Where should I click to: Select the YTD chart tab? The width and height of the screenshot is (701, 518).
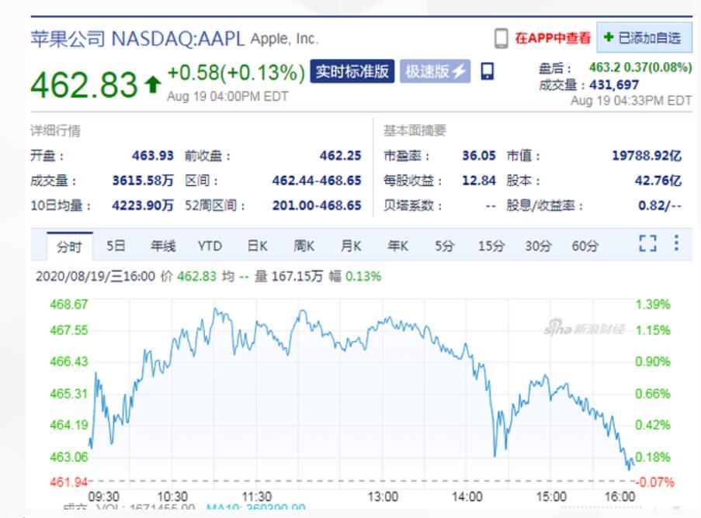tap(210, 246)
